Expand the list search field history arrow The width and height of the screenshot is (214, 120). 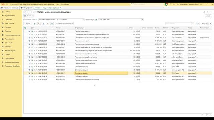193,24
